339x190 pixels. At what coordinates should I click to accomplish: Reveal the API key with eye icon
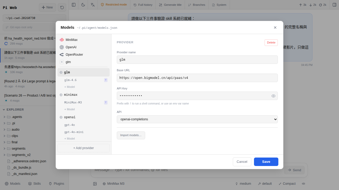274,96
